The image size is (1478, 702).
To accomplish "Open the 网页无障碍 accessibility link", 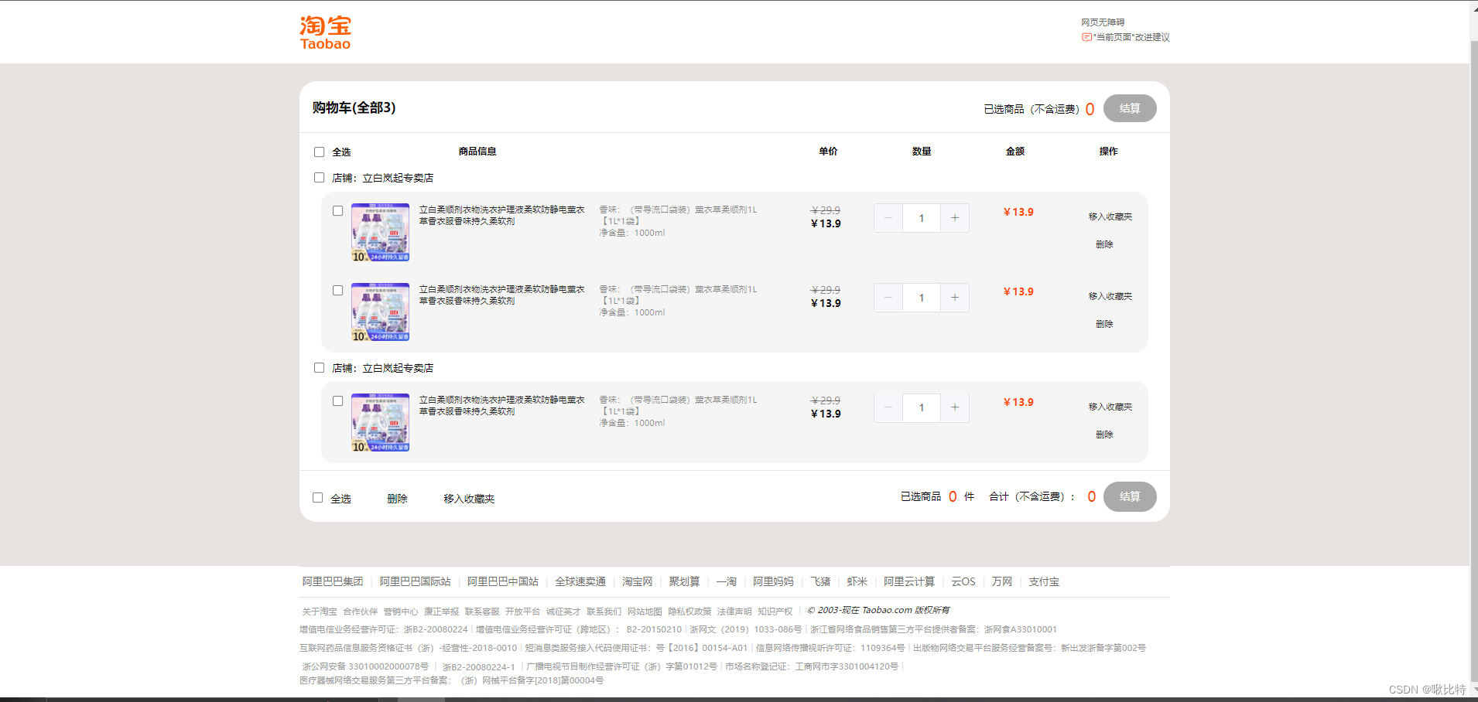I will (x=1103, y=22).
